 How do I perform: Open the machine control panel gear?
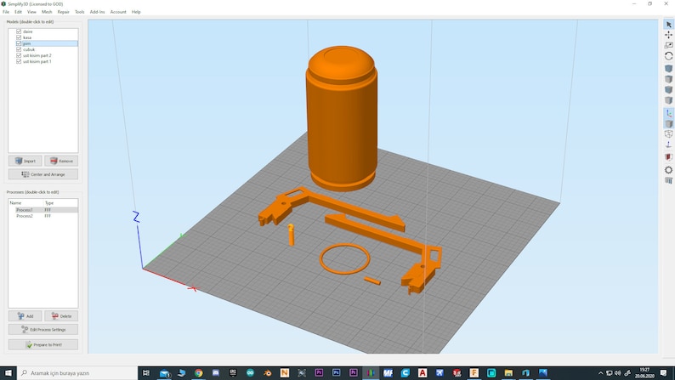coord(668,170)
